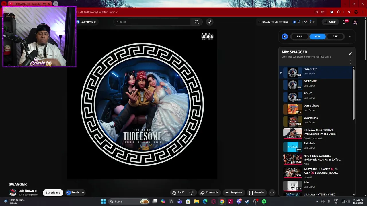
Task: Dislike the video with thumbs down
Action: 192,193
